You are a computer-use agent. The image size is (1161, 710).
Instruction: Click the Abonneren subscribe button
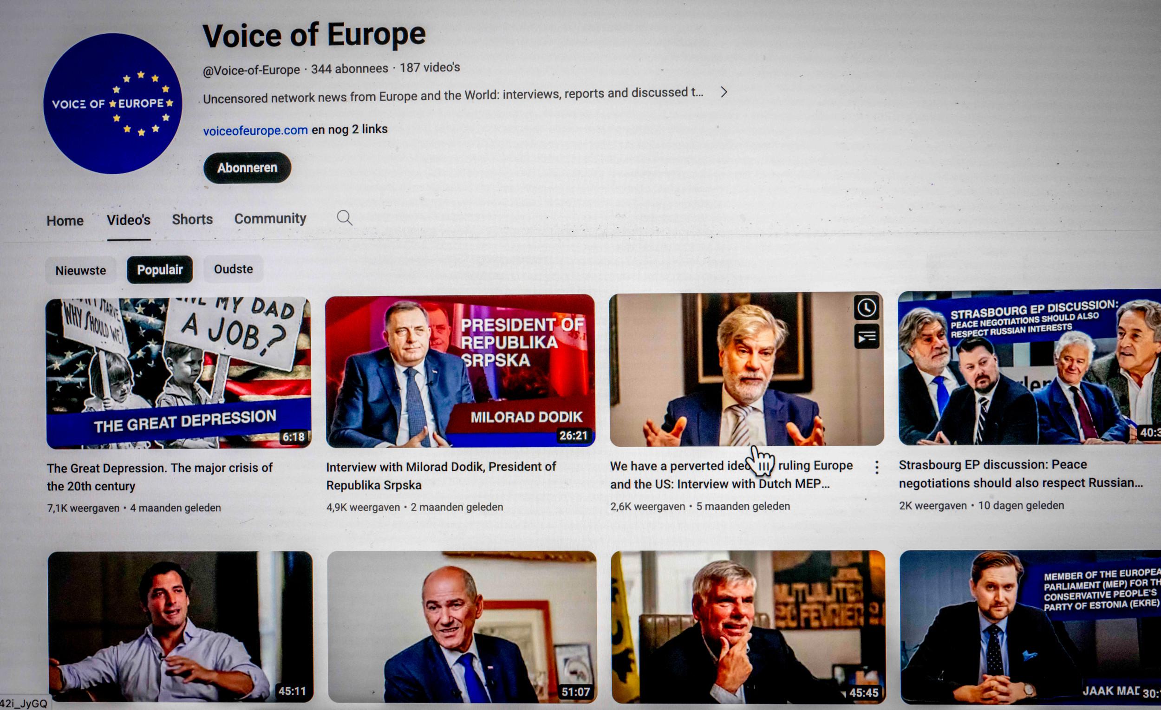tap(248, 168)
